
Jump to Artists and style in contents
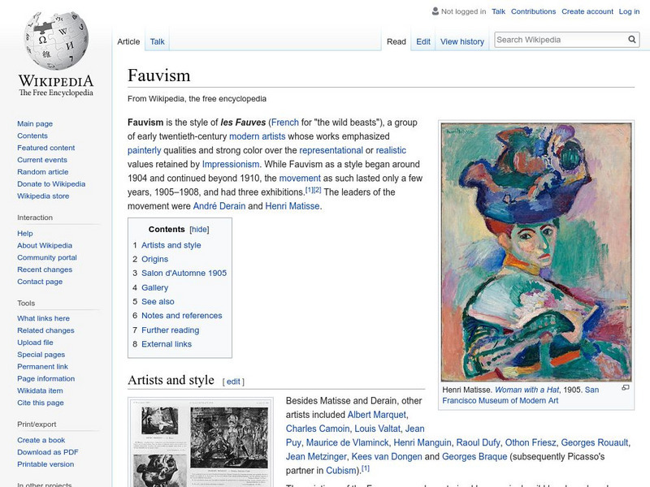[171, 245]
